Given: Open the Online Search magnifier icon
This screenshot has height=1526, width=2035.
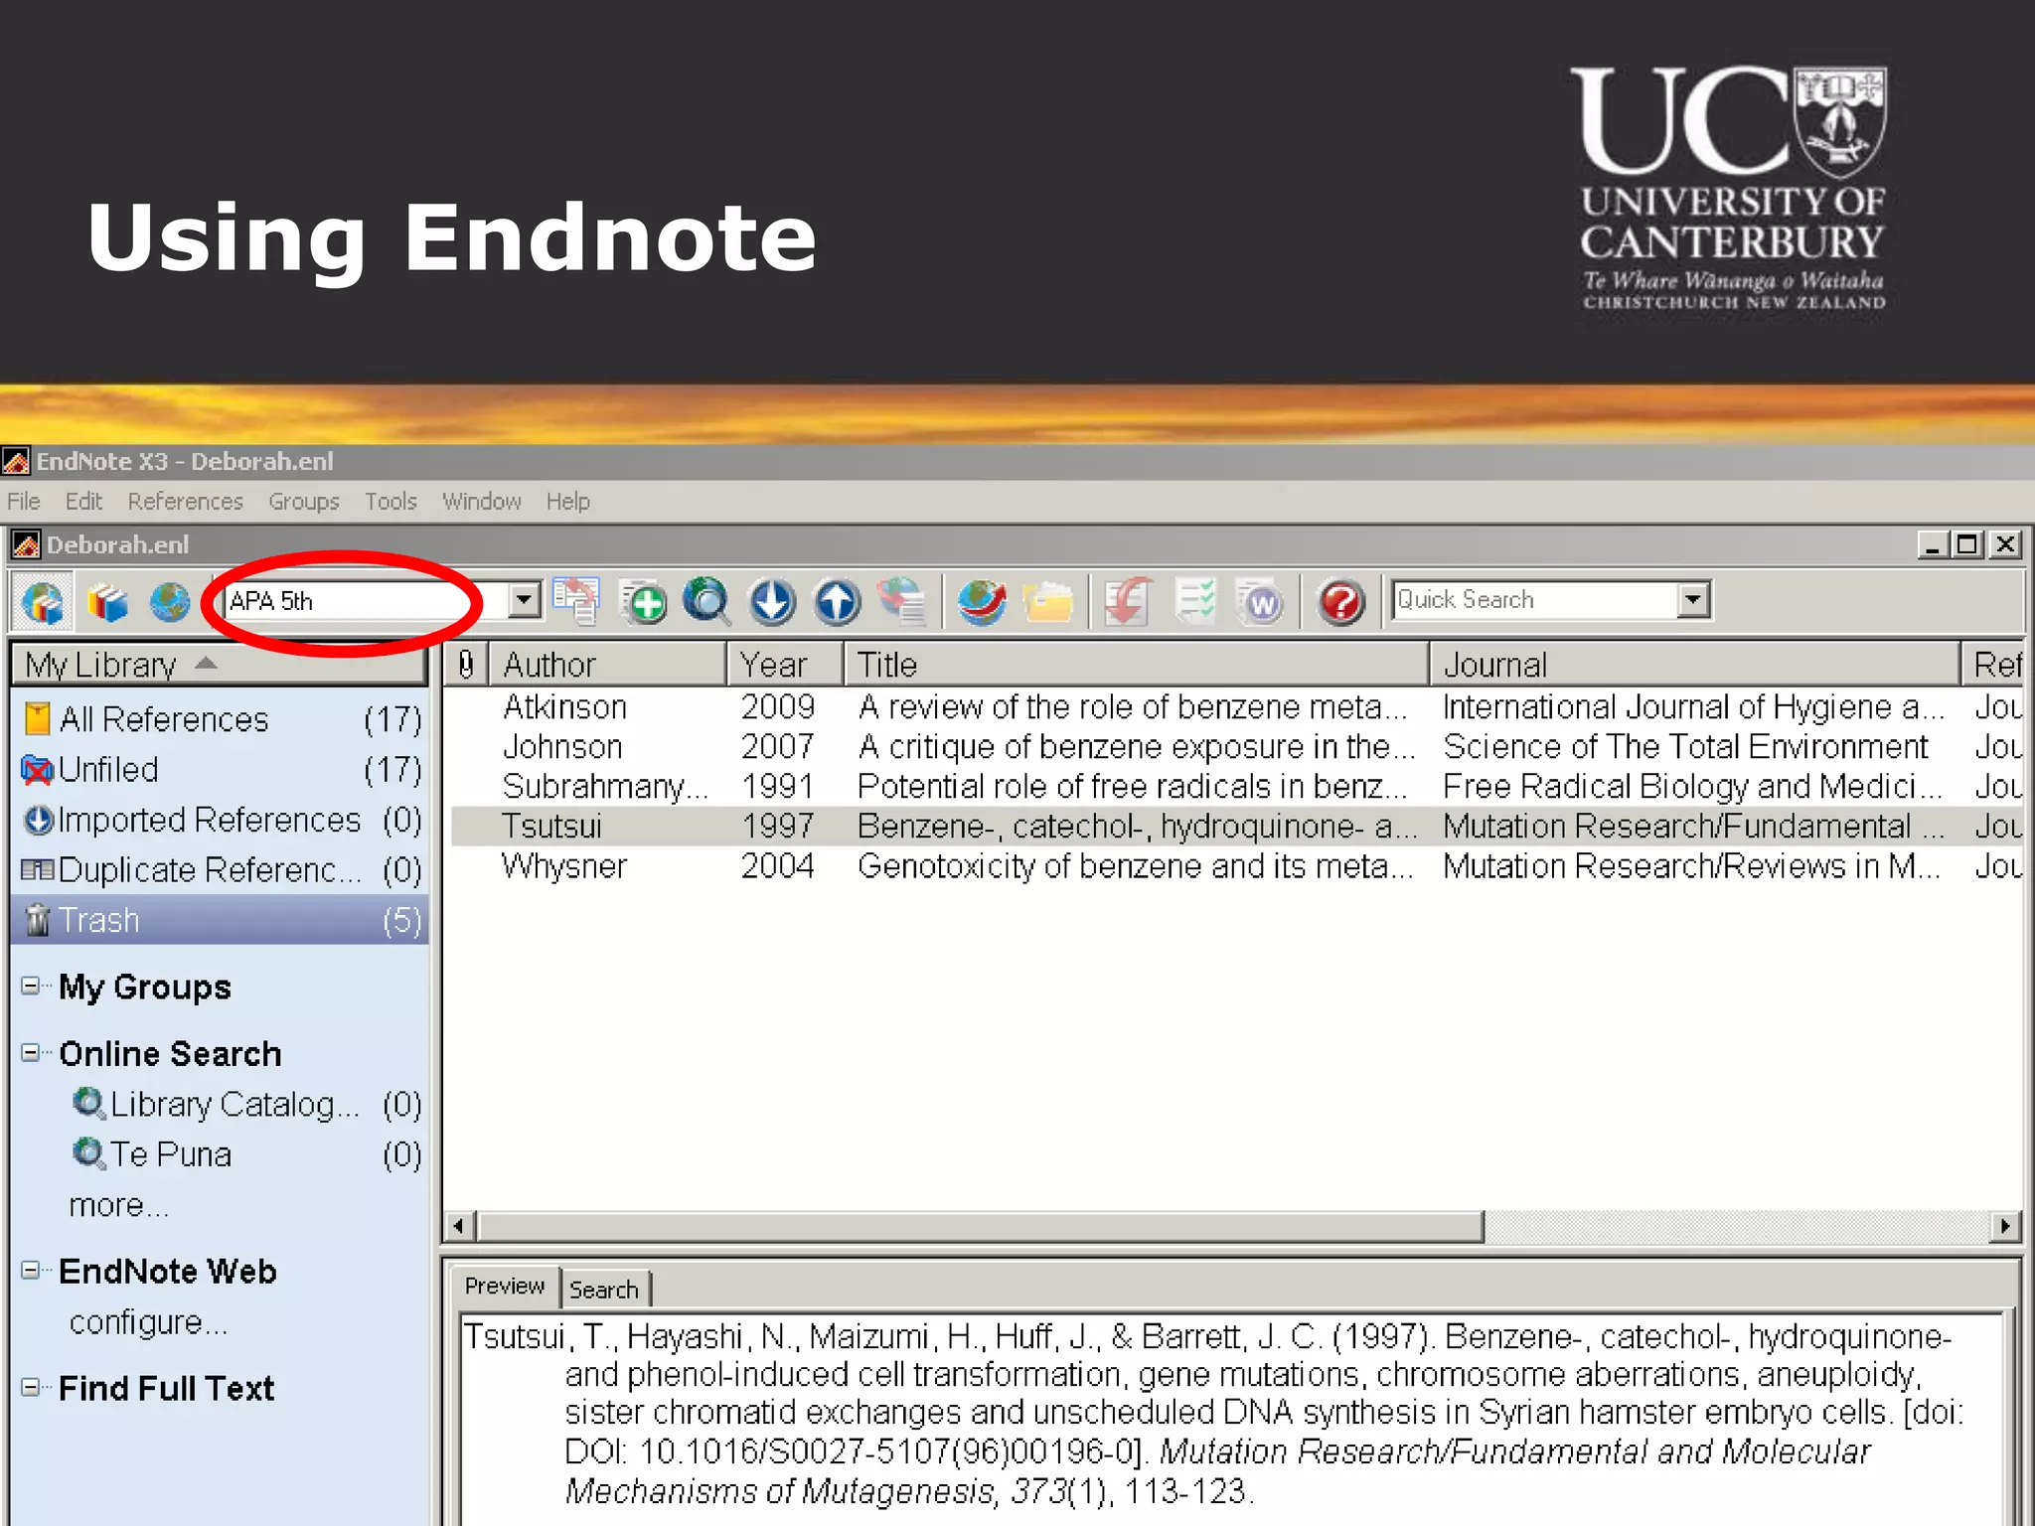Looking at the screenshot, I should click(706, 602).
